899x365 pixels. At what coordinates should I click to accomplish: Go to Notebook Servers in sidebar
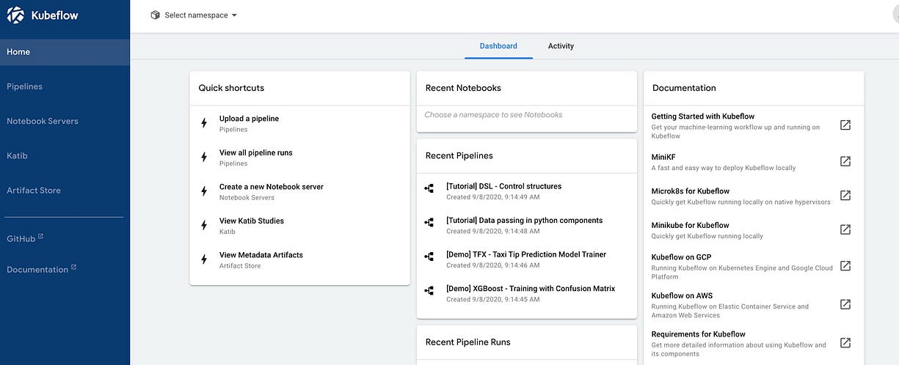tap(43, 121)
